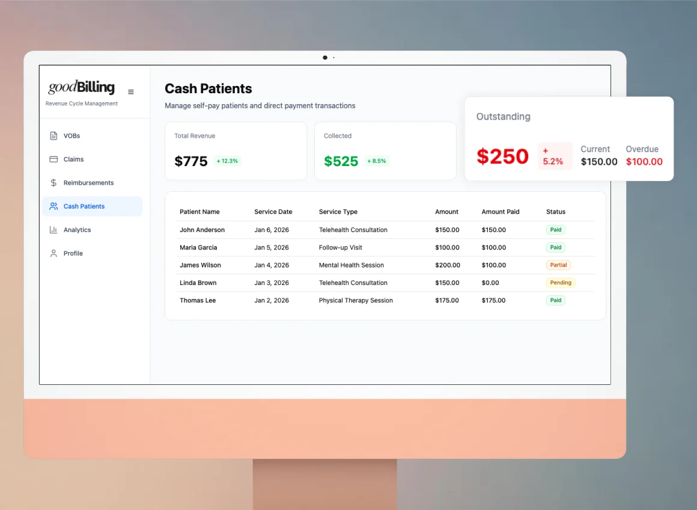
Task: Select James Wilson in the table
Action: pos(385,265)
